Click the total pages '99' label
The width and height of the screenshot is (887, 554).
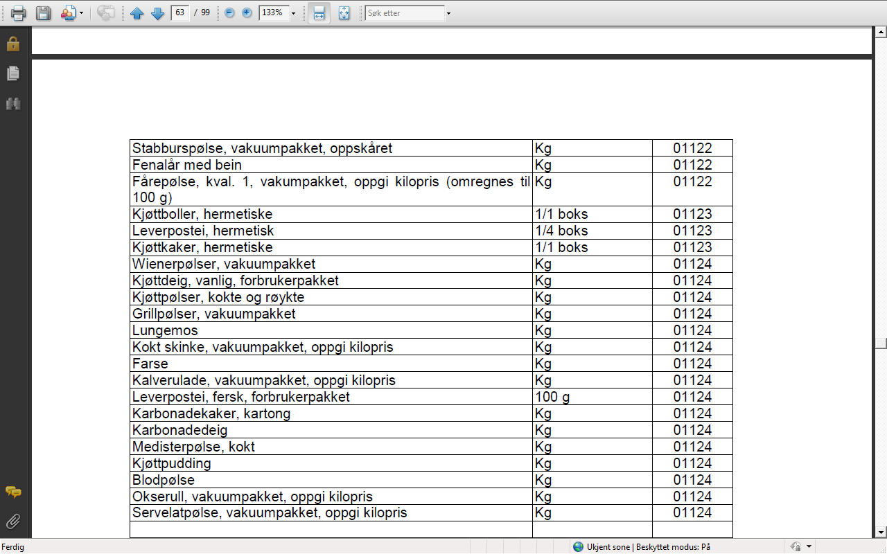pos(206,13)
